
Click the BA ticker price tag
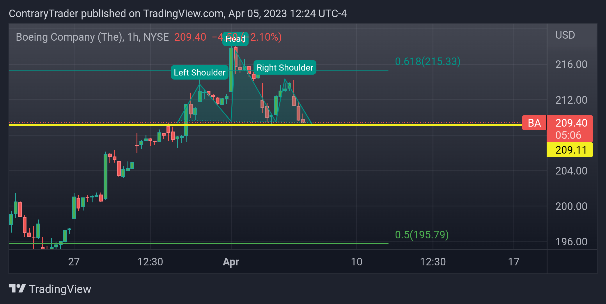coord(534,123)
